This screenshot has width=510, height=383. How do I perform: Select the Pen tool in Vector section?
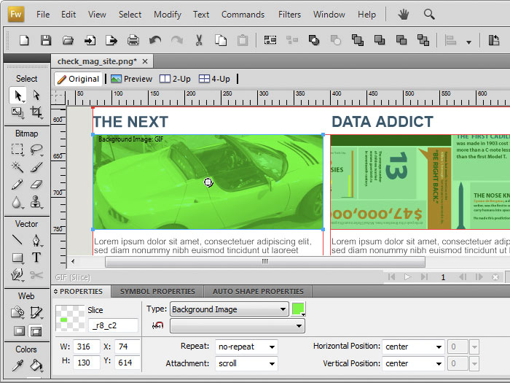36,240
